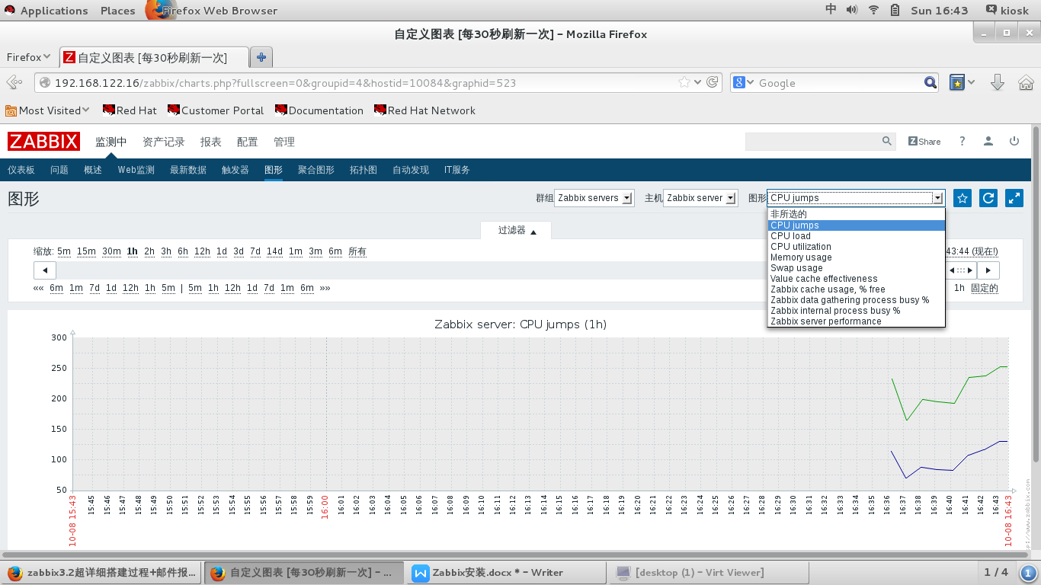Viewport: 1041px width, 585px height.
Task: Select Zabbix server performance option
Action: (857, 321)
